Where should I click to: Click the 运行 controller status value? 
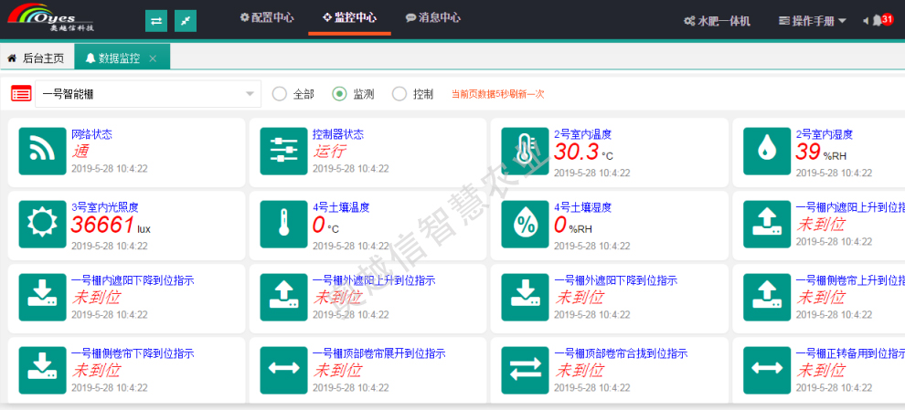[x=330, y=152]
